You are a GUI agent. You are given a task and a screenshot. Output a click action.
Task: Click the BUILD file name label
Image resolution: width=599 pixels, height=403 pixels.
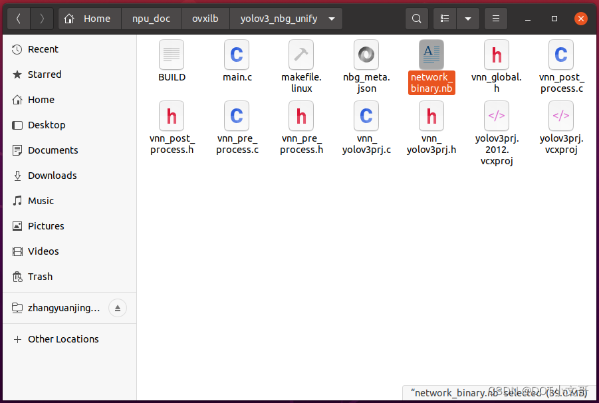point(172,77)
